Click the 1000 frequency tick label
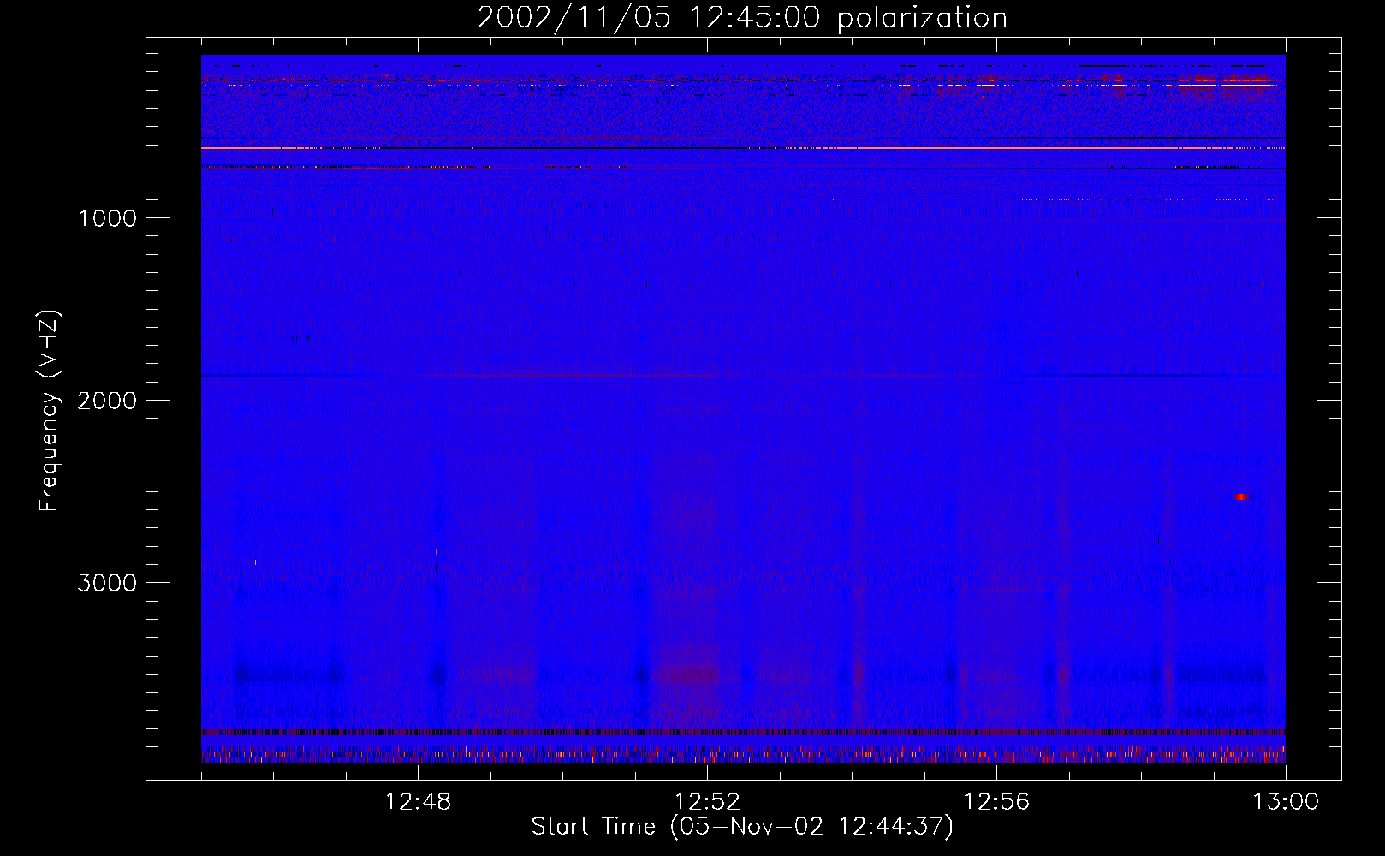The width and height of the screenshot is (1385, 856). pos(107,218)
